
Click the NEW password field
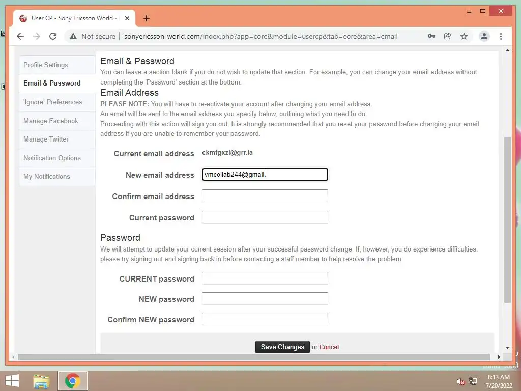265,298
